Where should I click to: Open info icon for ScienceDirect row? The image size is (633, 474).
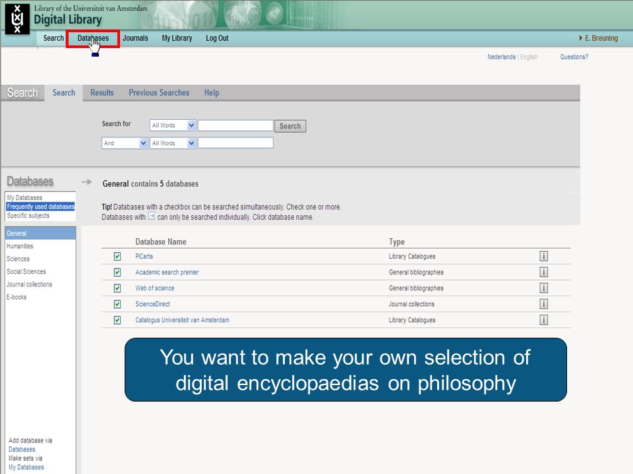543,304
